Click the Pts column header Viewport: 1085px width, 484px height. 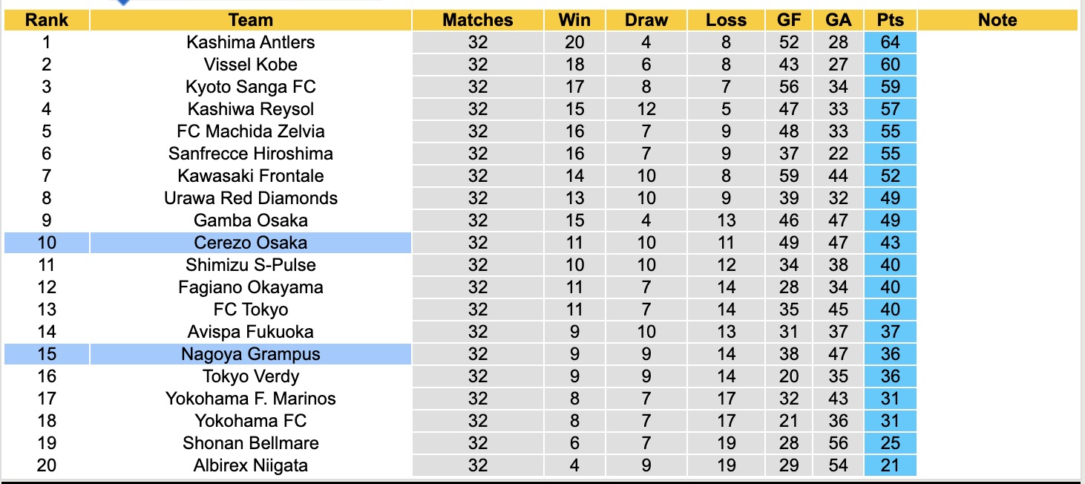(x=891, y=20)
